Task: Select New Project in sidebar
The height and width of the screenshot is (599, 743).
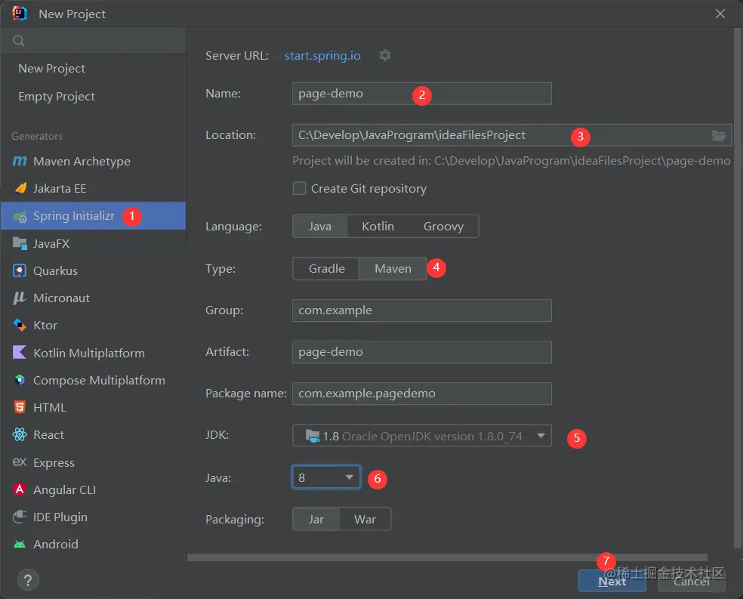Action: click(93, 69)
